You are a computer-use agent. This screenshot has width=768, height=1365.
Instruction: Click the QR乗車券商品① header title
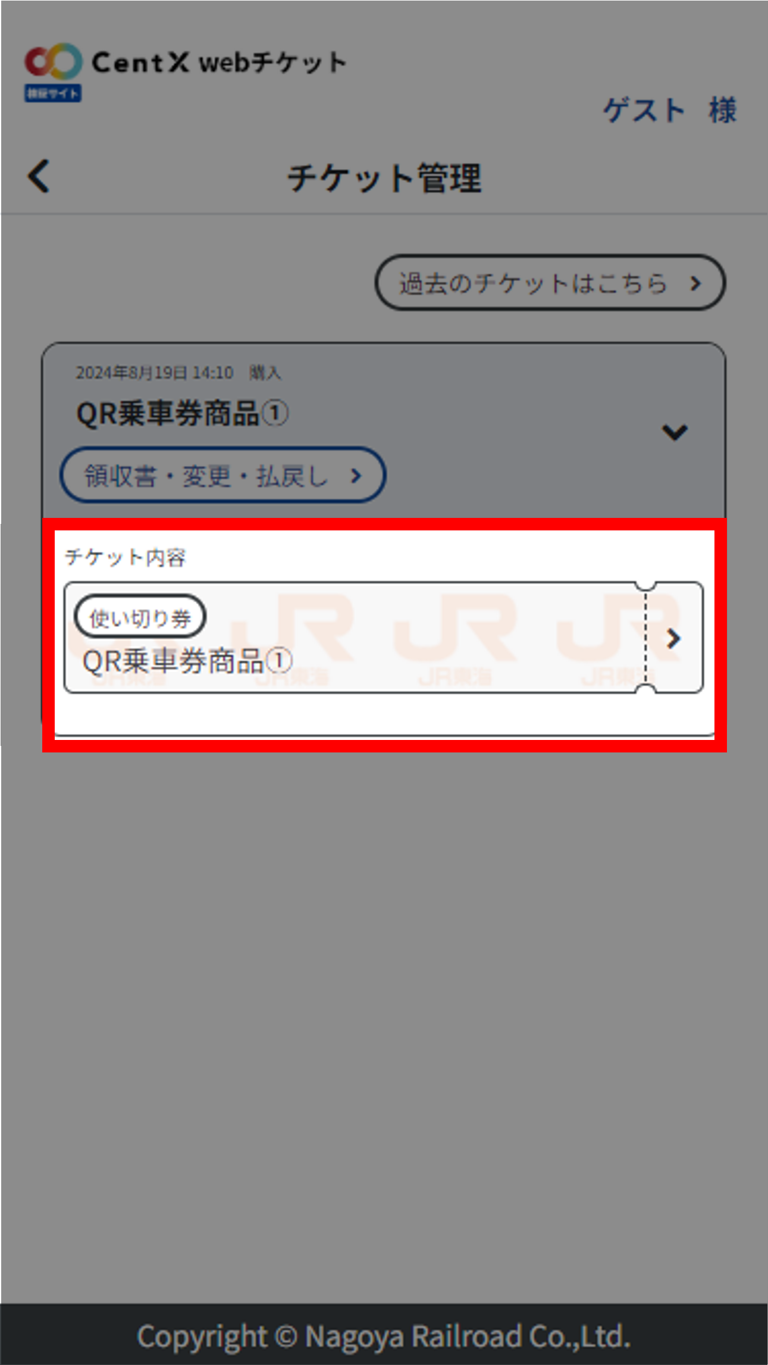tap(183, 413)
